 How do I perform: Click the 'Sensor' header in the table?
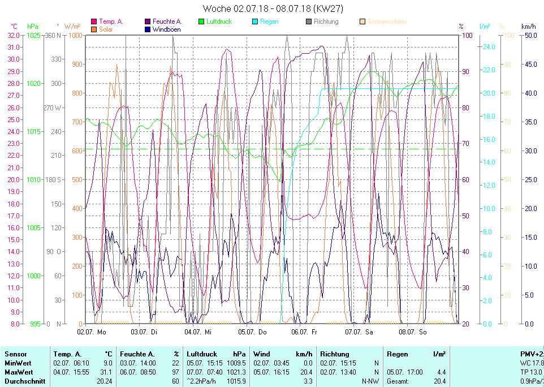click(x=16, y=354)
